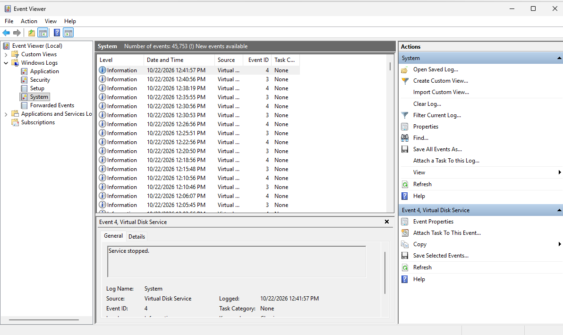The width and height of the screenshot is (563, 335).
Task: Click the Attach Task To This Event icon
Action: point(405,233)
